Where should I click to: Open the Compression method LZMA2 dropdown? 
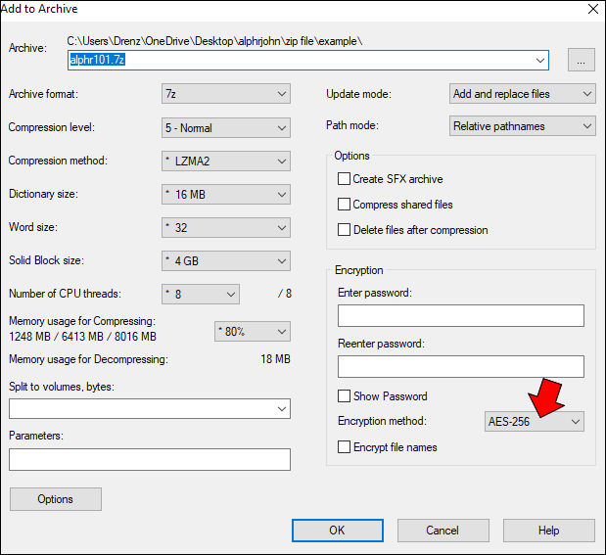click(226, 162)
